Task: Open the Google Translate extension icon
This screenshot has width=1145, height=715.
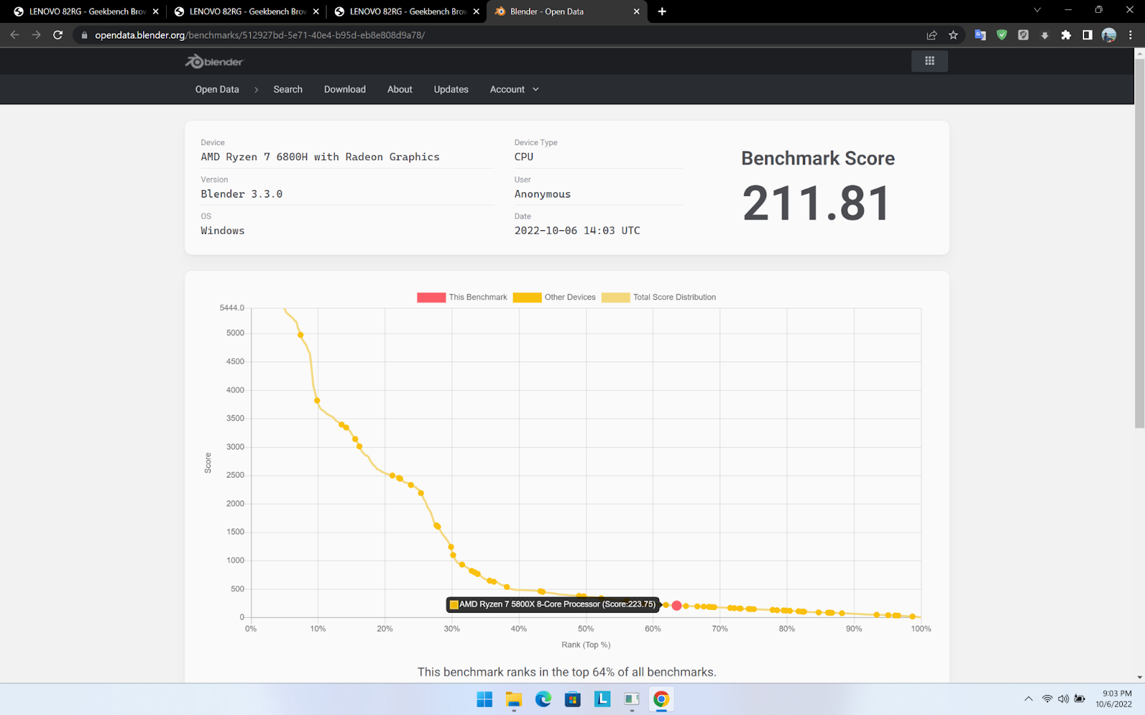Action: pyautogui.click(x=980, y=35)
